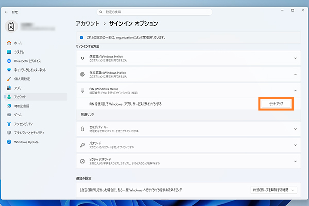Expand the password (パスワード) chevron
This screenshot has width=309, height=206.
(x=295, y=145)
